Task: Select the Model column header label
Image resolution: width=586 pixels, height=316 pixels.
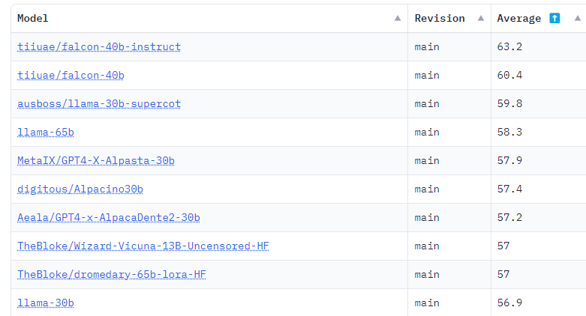Action: (32, 18)
